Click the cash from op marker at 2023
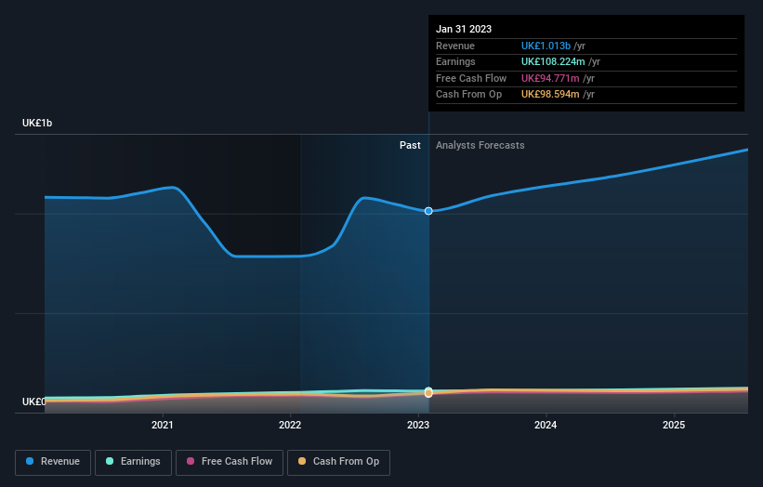The image size is (763, 487). tap(428, 393)
